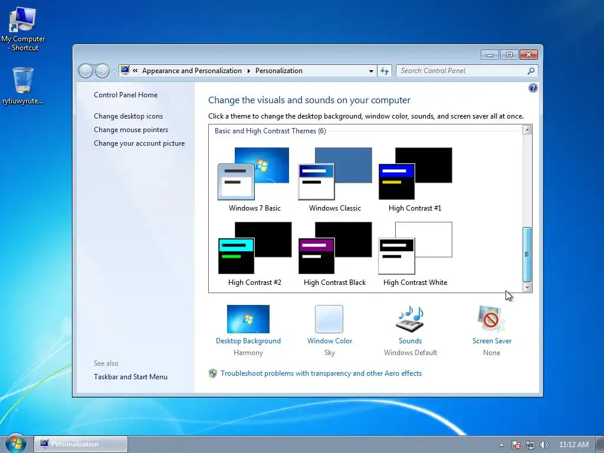Screen dimensions: 604x453
Task: Open Taskbar and Start Menu link
Action: click(130, 377)
